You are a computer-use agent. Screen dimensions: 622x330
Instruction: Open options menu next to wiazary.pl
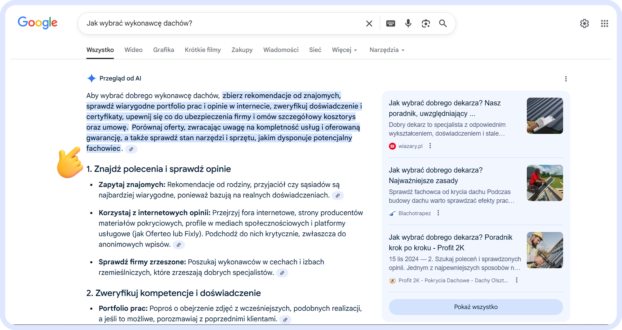pos(430,146)
